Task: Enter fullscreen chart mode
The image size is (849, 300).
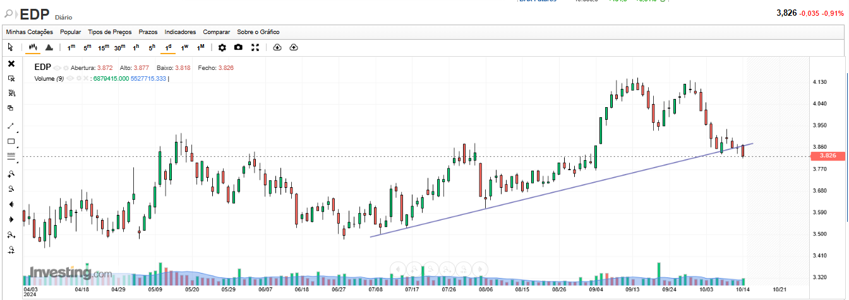Action: pos(255,47)
